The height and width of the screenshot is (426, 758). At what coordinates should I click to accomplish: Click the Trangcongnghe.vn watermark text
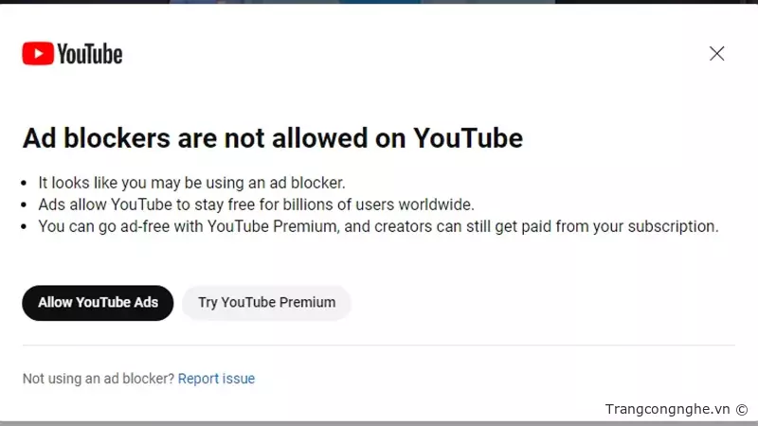[667, 409]
